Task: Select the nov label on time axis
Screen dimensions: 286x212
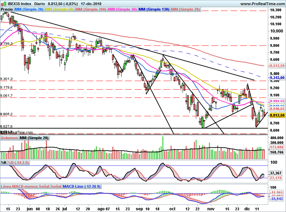Action: pyautogui.click(x=211, y=209)
